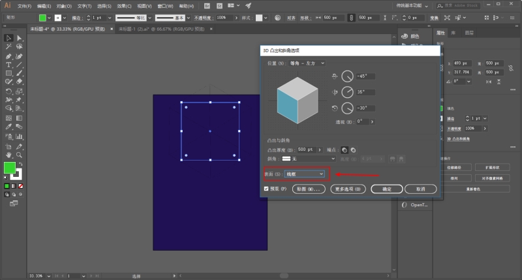
Task: Select the Zoom magnifier tool
Action: coord(20,155)
